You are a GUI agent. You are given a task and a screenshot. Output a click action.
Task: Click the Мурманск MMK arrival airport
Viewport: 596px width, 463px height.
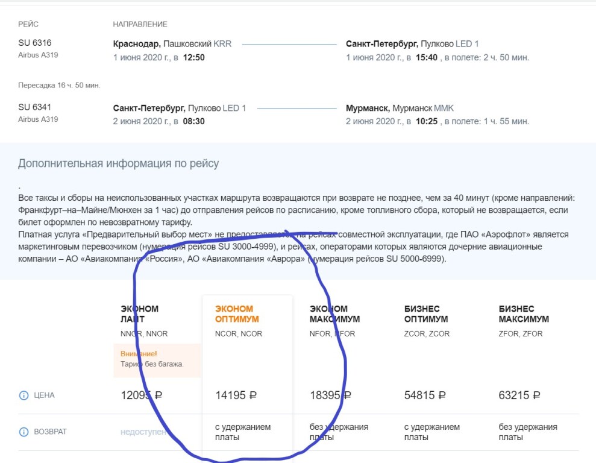point(400,109)
